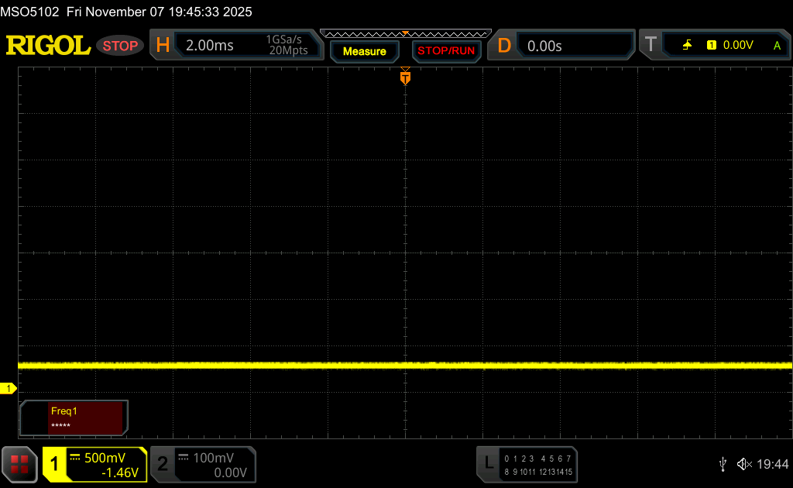Toggle channel 1 500mV badge
Image resolution: width=793 pixels, height=488 pixels.
(94, 465)
